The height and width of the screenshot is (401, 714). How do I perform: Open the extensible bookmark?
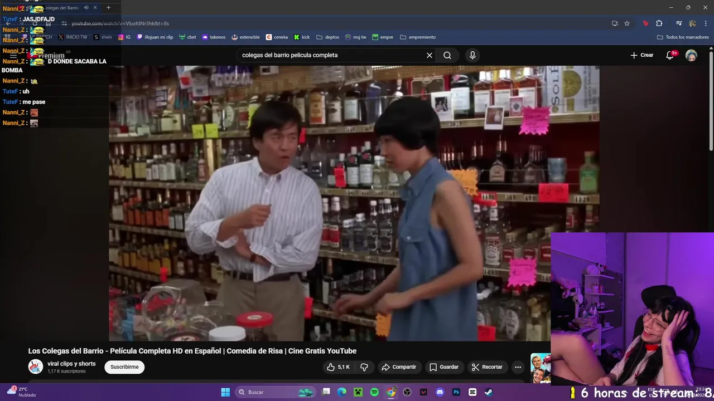(x=245, y=37)
